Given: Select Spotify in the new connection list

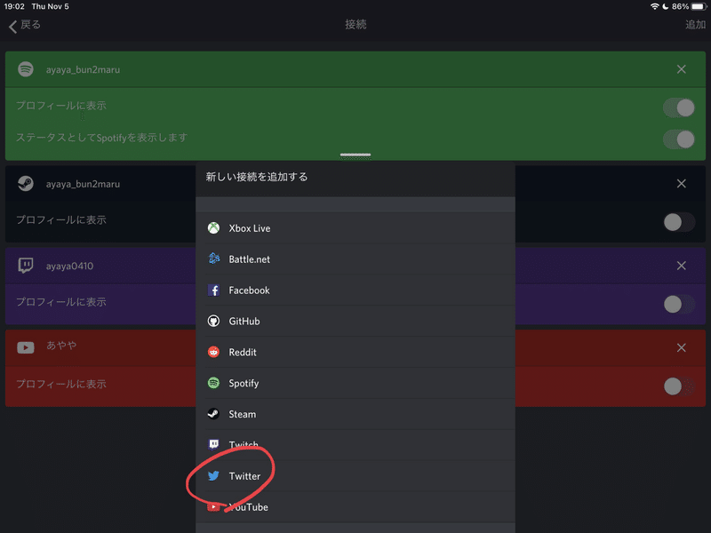Looking at the screenshot, I should [x=355, y=383].
